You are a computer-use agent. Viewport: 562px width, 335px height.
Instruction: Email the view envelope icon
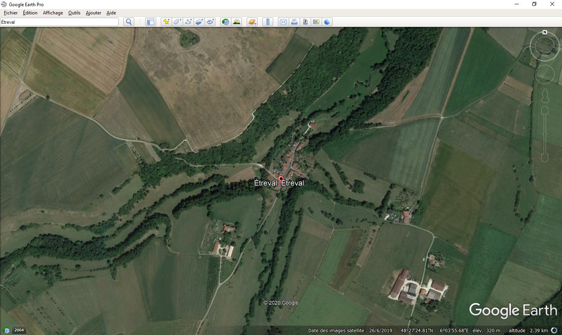pyautogui.click(x=283, y=22)
